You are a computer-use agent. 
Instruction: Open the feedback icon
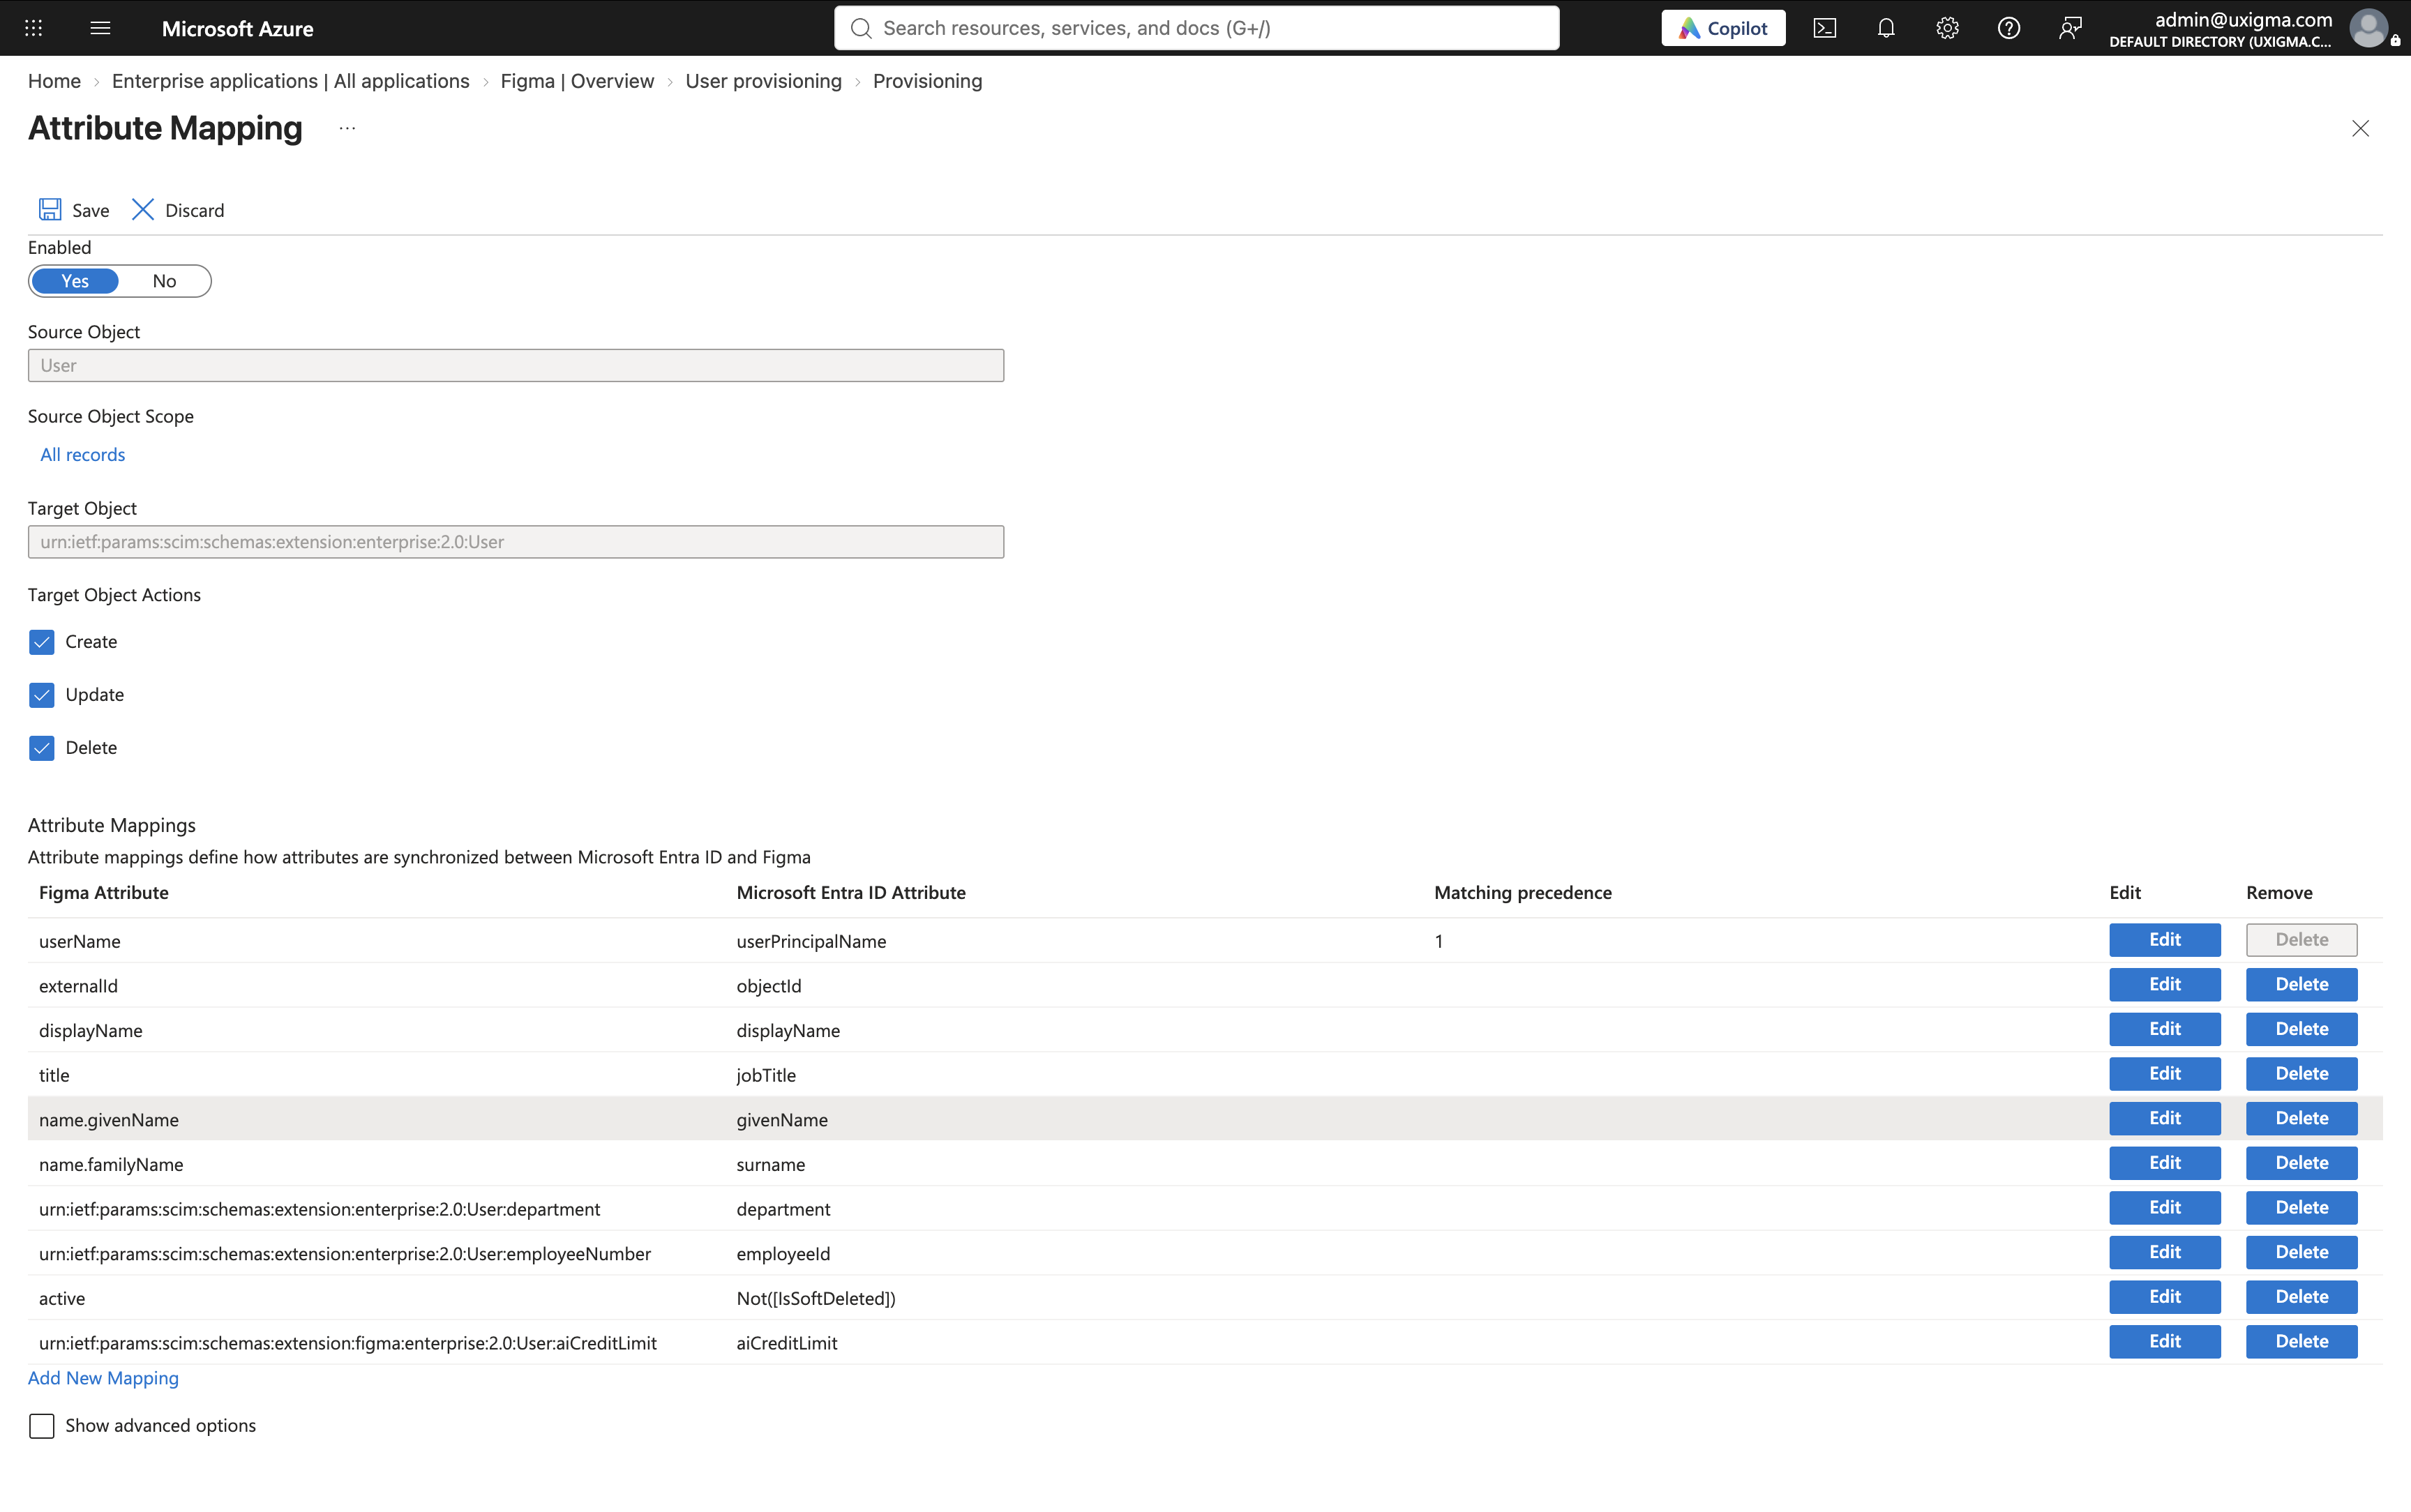tap(2069, 28)
